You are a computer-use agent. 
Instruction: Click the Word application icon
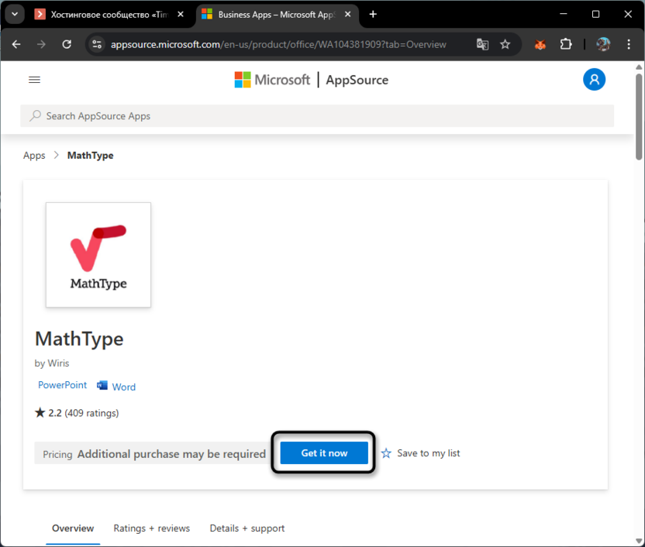pyautogui.click(x=102, y=386)
